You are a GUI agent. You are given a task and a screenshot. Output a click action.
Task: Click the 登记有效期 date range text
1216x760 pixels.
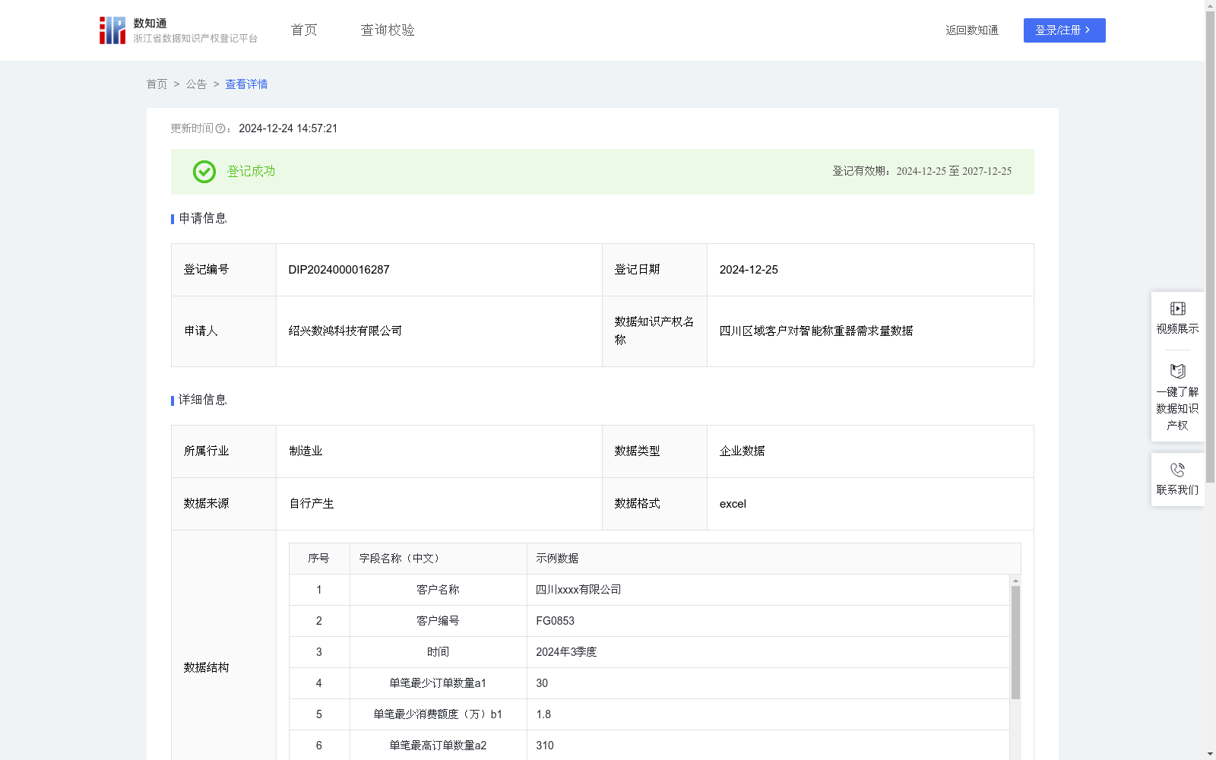click(922, 172)
